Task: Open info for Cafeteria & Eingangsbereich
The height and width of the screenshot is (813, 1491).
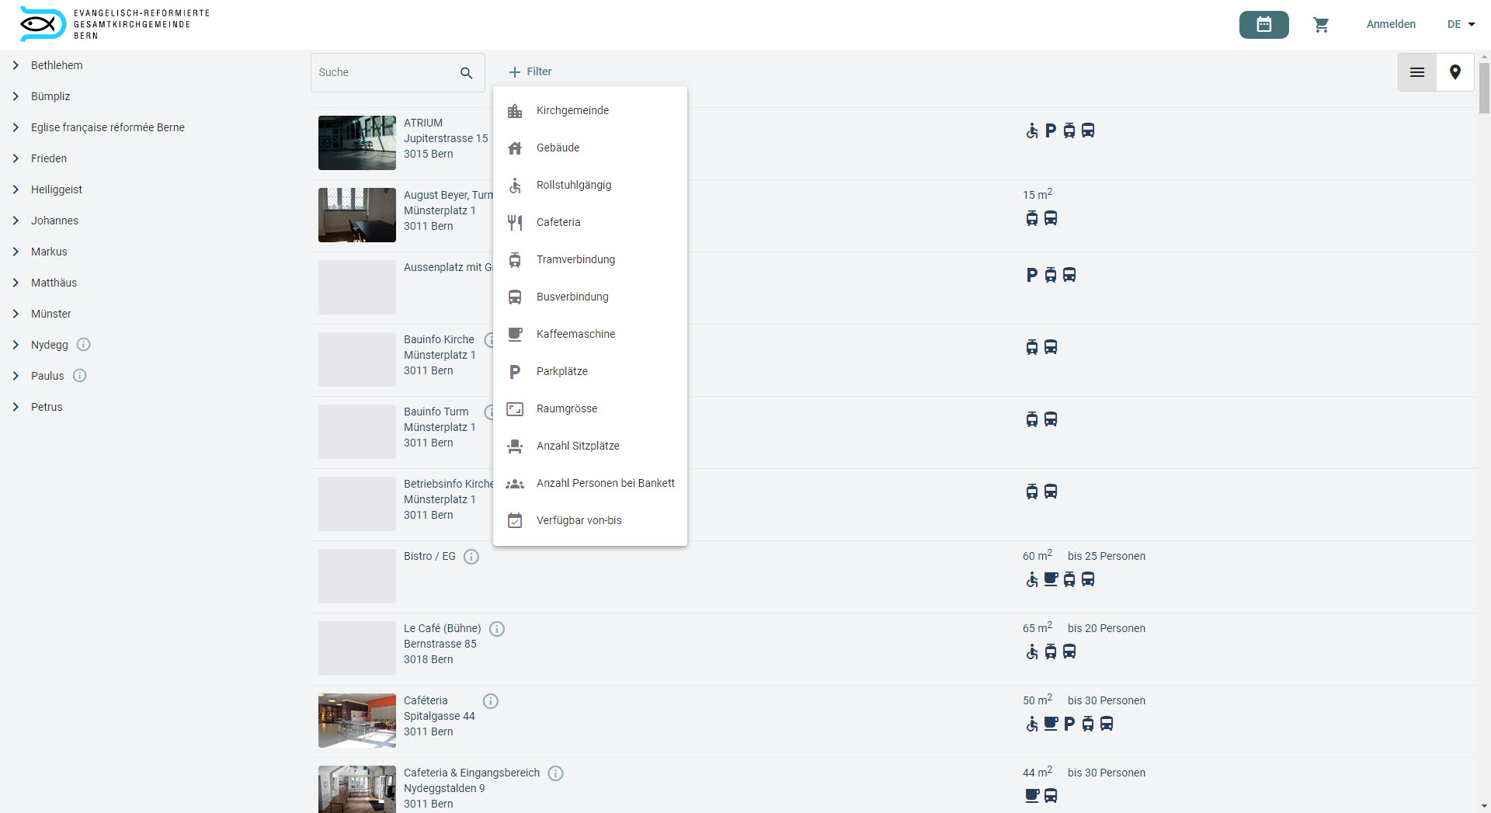Action: point(555,773)
